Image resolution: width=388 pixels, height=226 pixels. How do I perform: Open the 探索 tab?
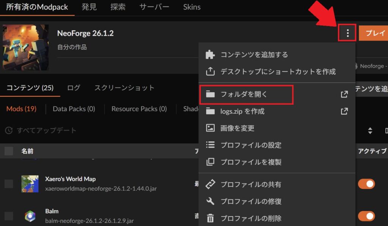[118, 7]
